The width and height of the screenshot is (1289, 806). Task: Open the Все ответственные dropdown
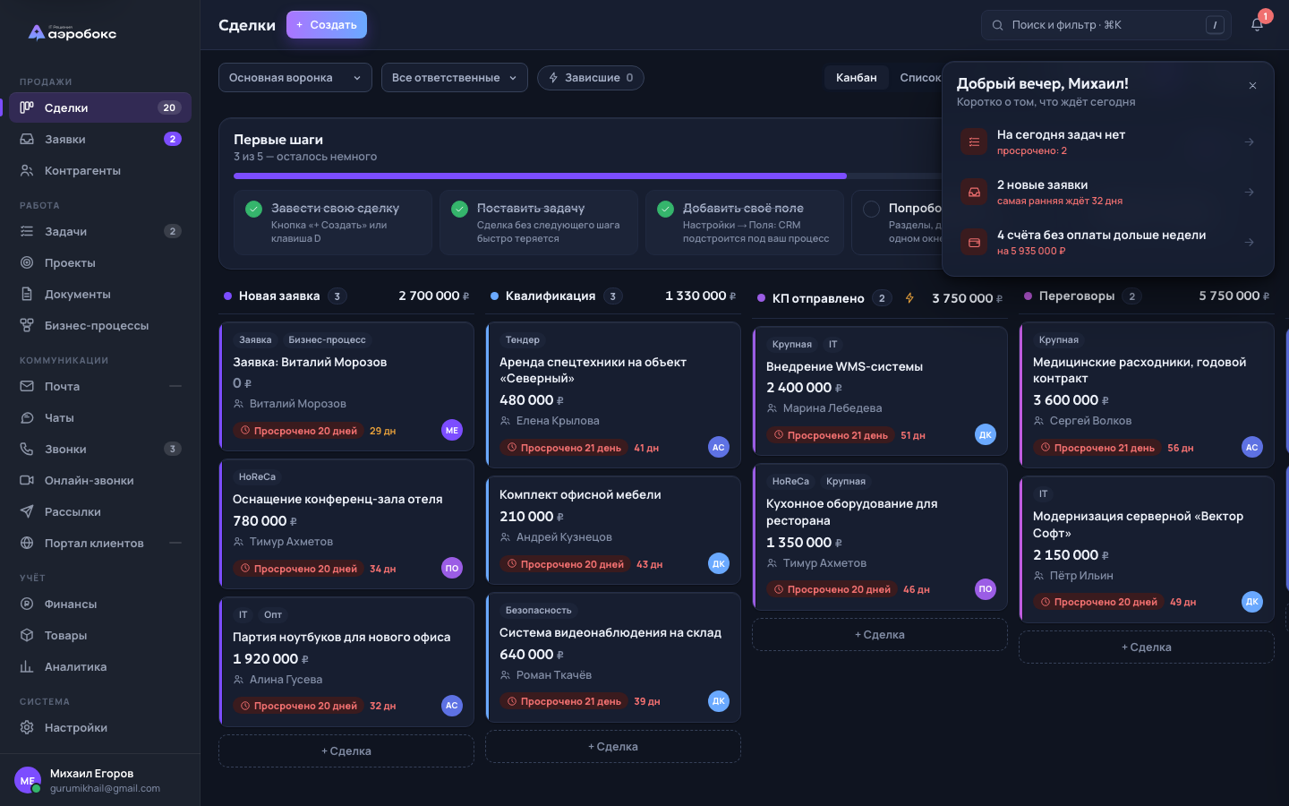click(455, 78)
